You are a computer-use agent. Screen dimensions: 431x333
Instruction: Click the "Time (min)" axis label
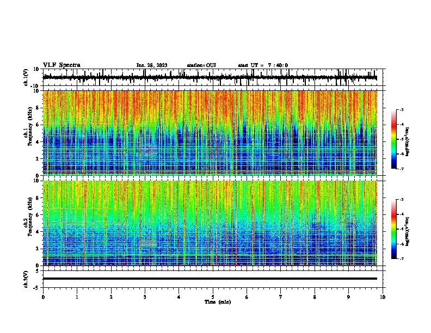(x=218, y=302)
